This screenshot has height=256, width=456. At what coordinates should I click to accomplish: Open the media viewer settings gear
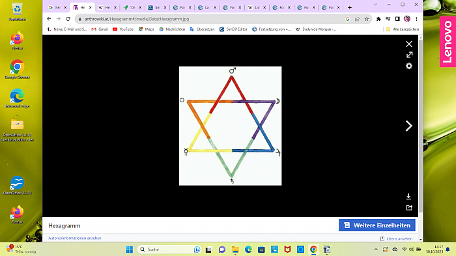click(409, 66)
